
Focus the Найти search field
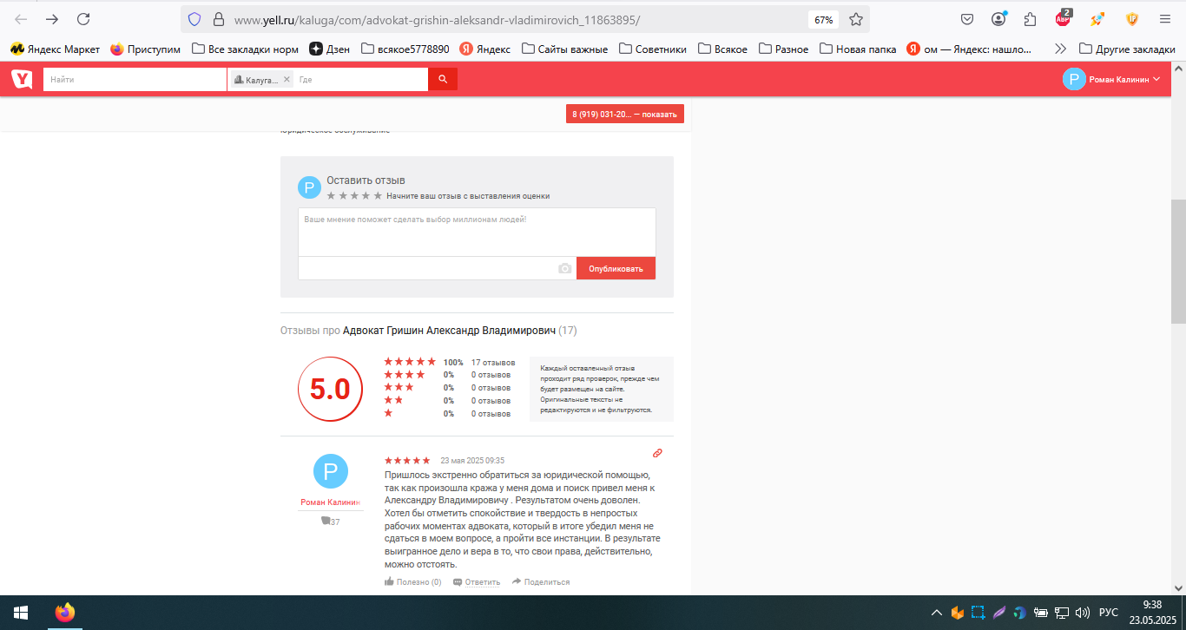135,79
